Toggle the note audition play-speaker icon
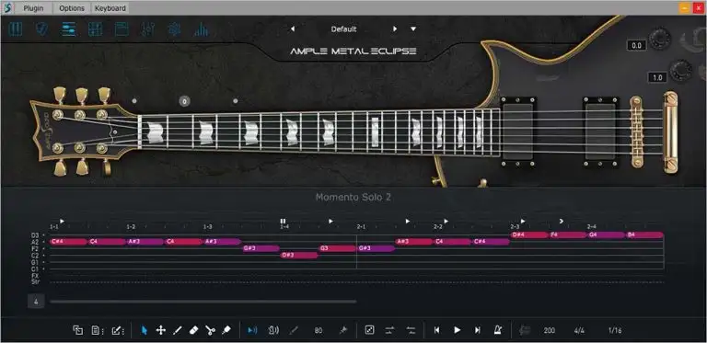Viewport: 707px width, 343px height. pos(252,330)
